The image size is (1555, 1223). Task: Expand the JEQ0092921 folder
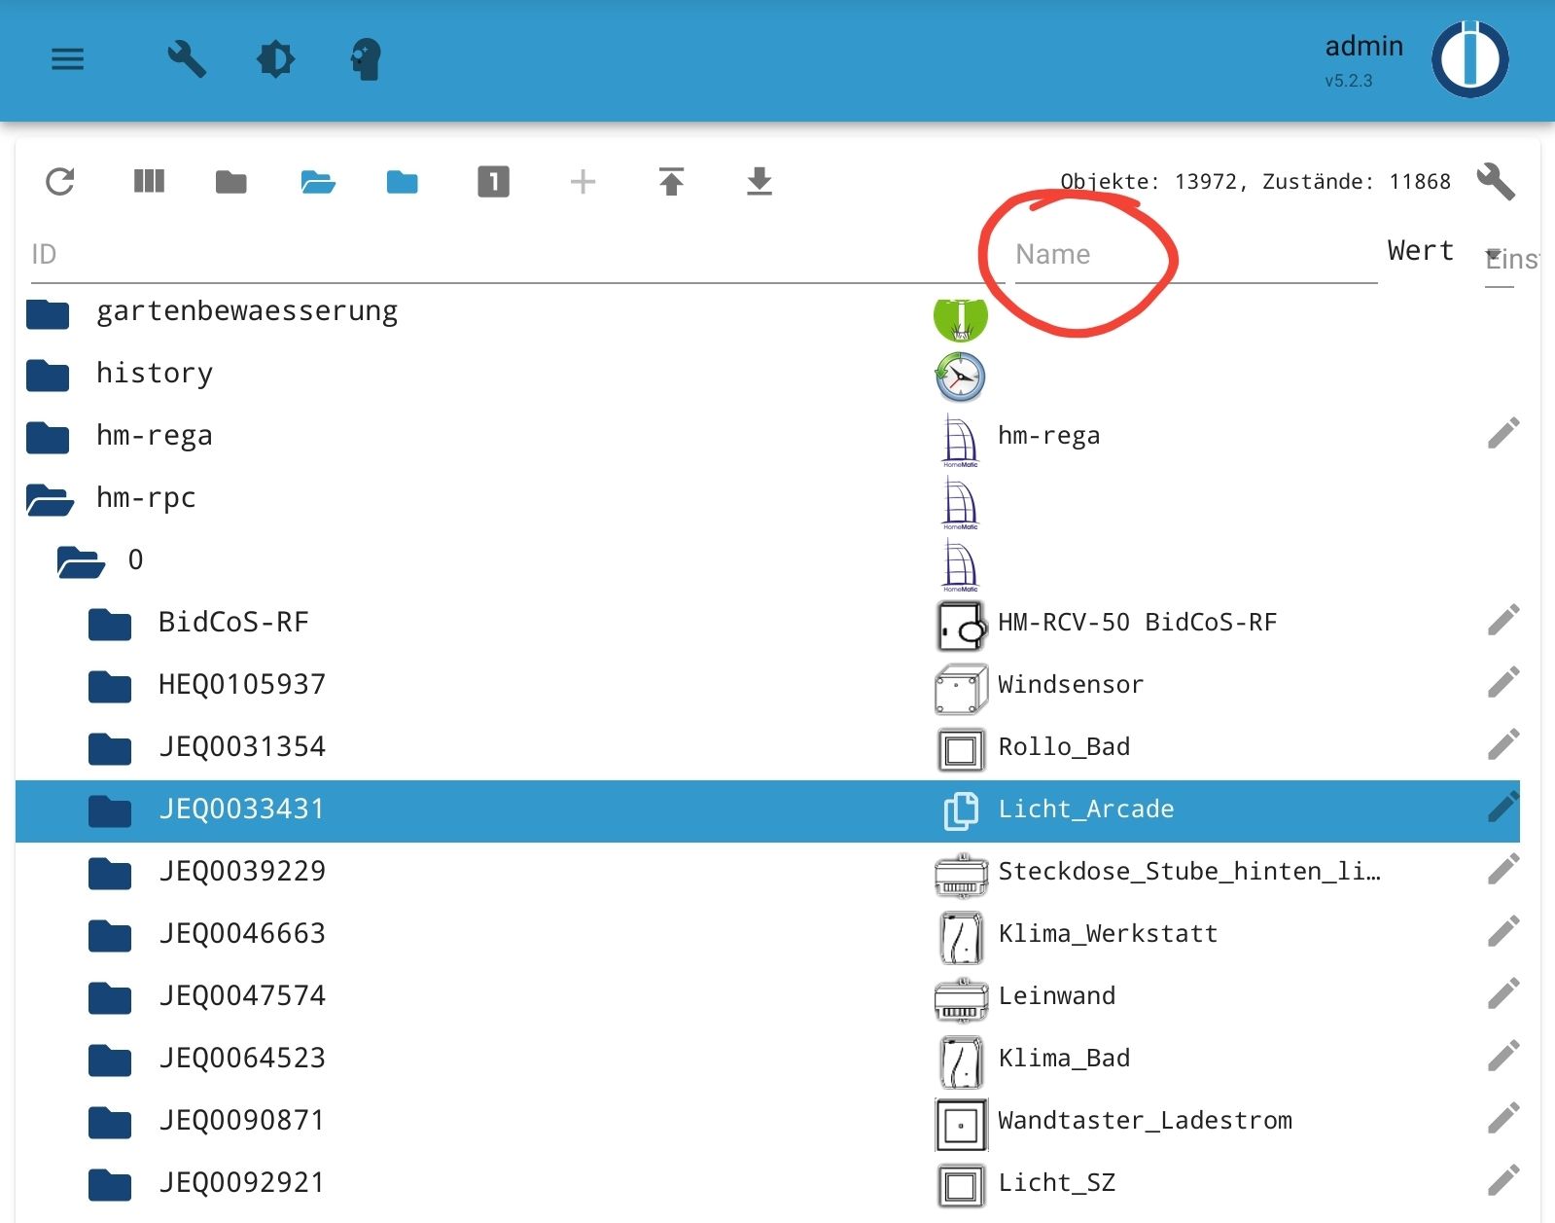pos(110,1185)
